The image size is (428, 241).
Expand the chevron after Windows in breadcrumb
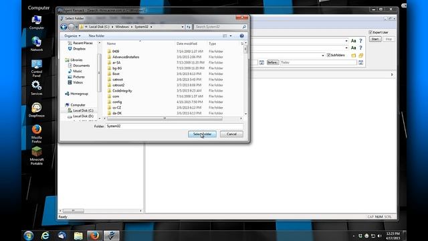(x=132, y=27)
